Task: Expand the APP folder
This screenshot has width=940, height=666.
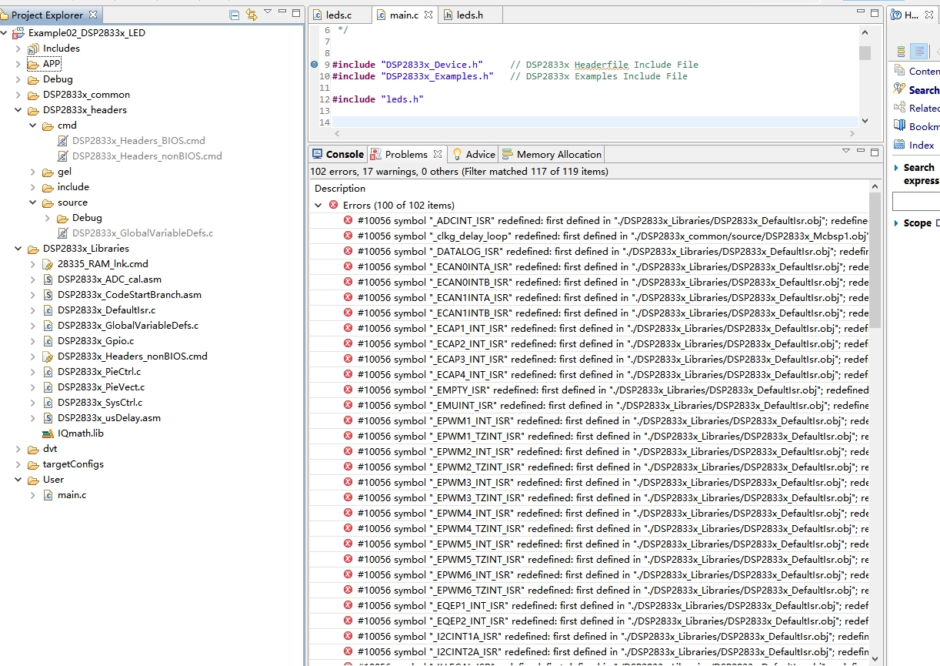Action: pos(18,64)
